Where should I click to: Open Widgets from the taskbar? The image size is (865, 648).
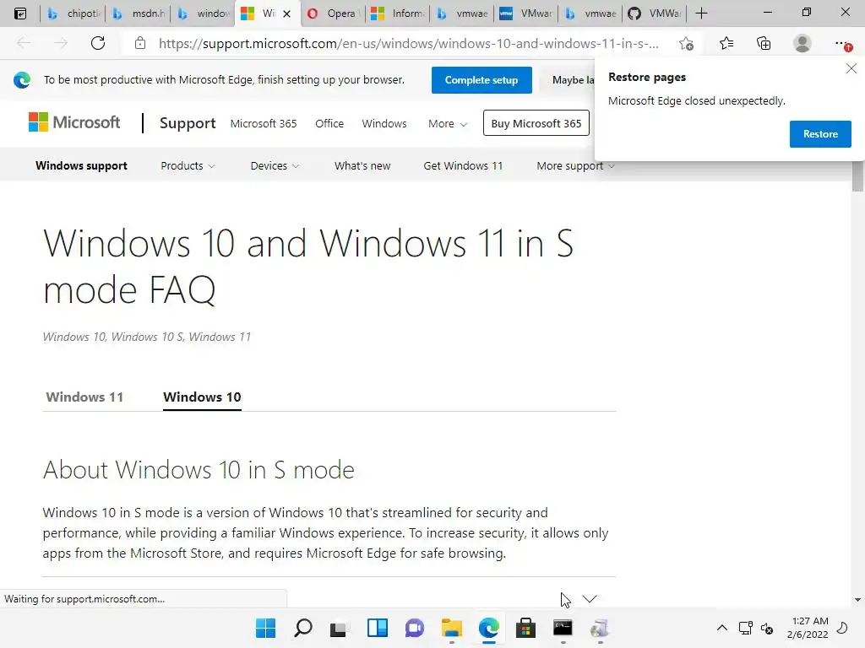(x=378, y=628)
